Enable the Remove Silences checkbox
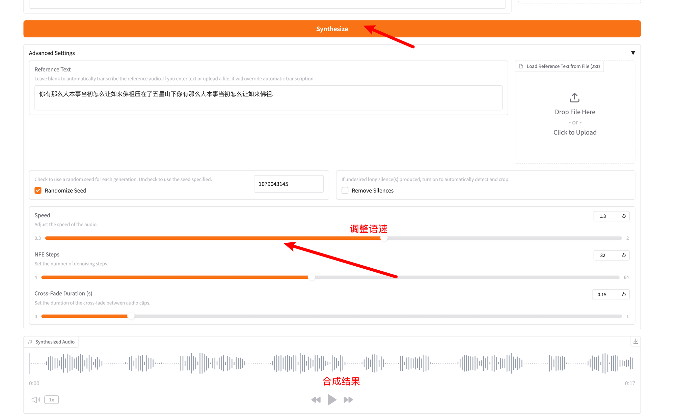Viewport: 675px width, 420px height. point(345,190)
